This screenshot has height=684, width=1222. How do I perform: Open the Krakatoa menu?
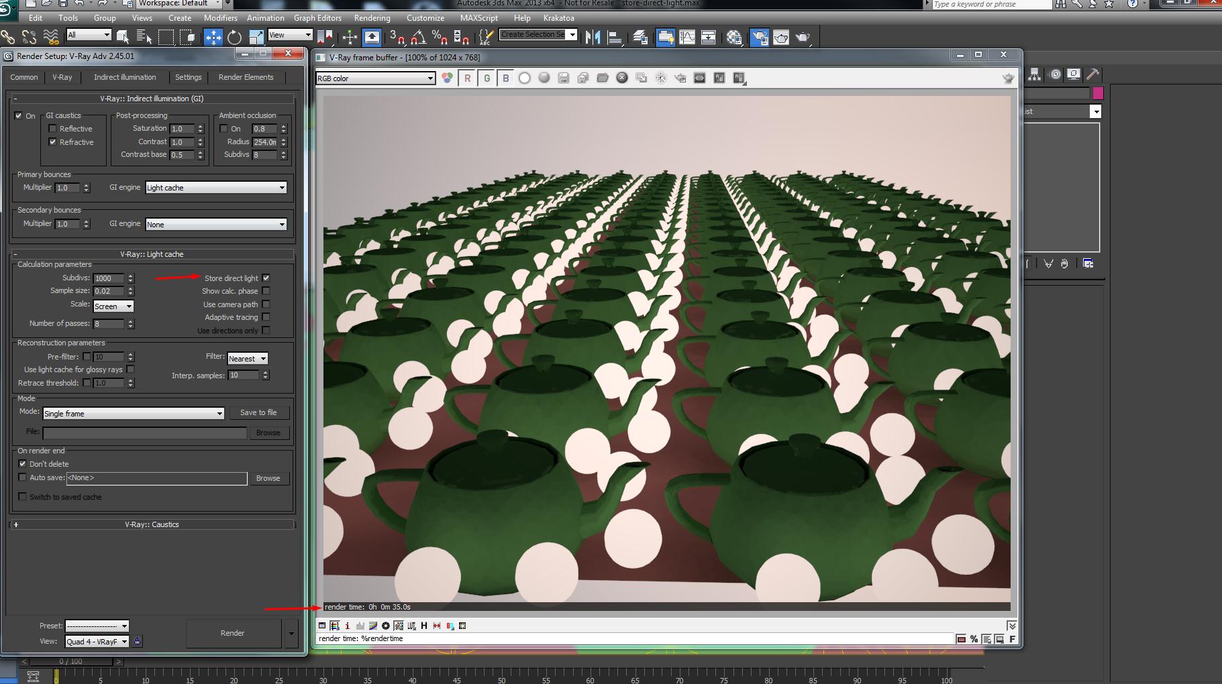point(559,18)
